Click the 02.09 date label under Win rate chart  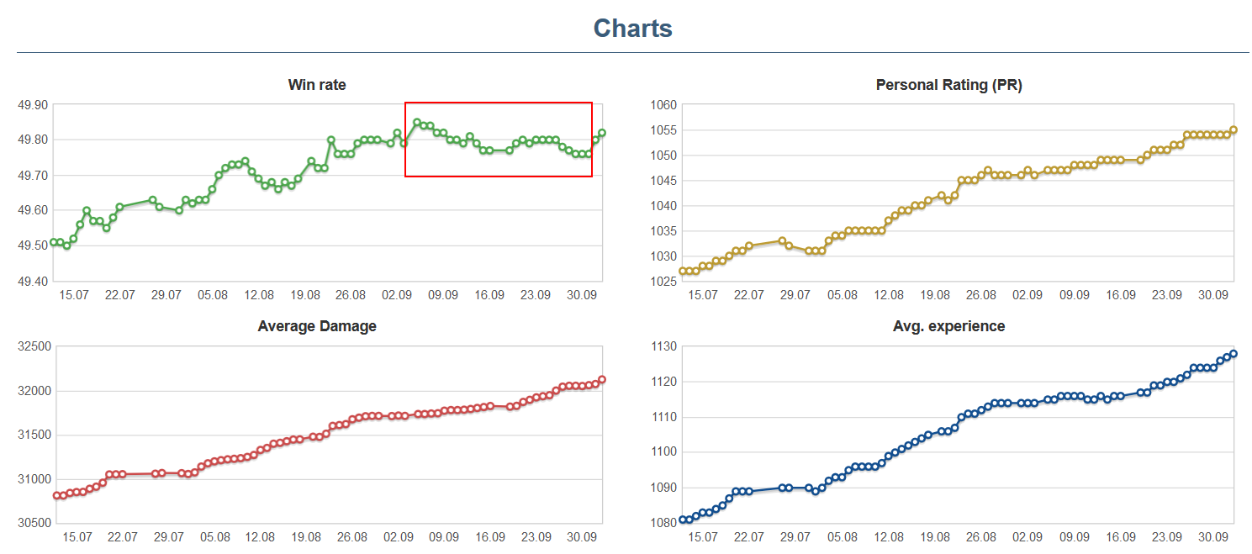click(398, 295)
